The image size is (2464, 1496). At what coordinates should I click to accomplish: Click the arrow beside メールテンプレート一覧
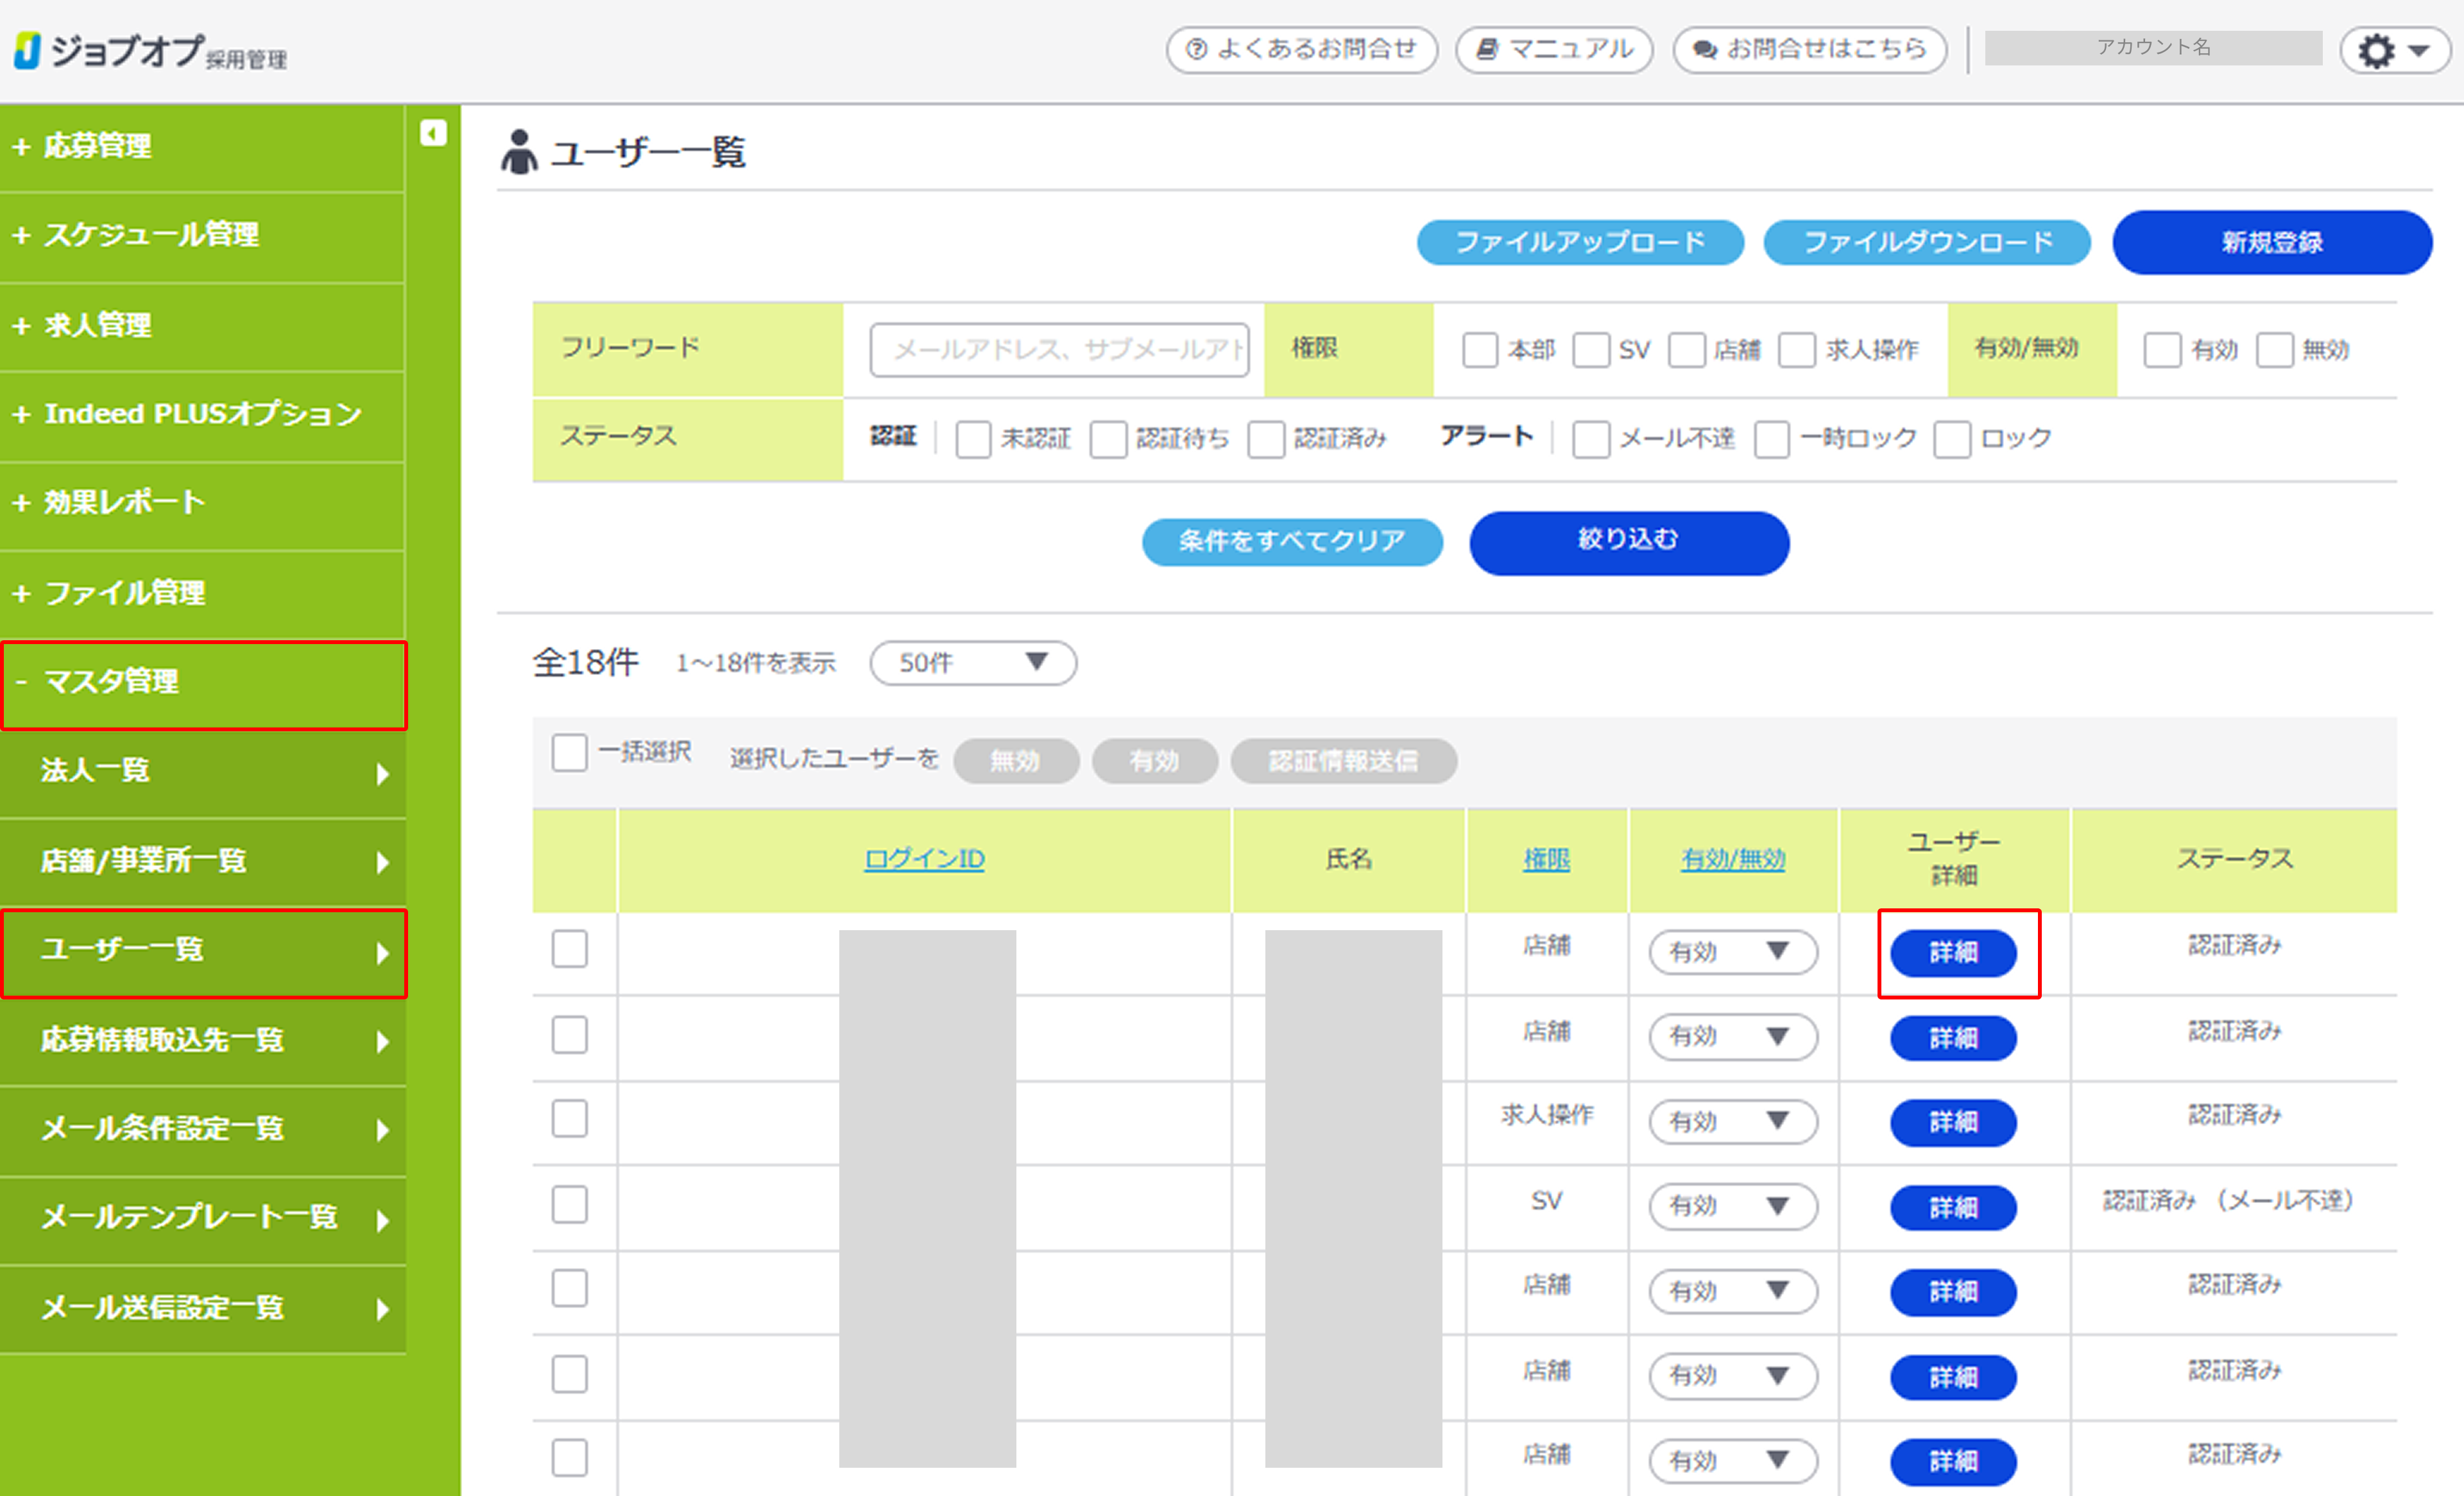pos(383,1220)
